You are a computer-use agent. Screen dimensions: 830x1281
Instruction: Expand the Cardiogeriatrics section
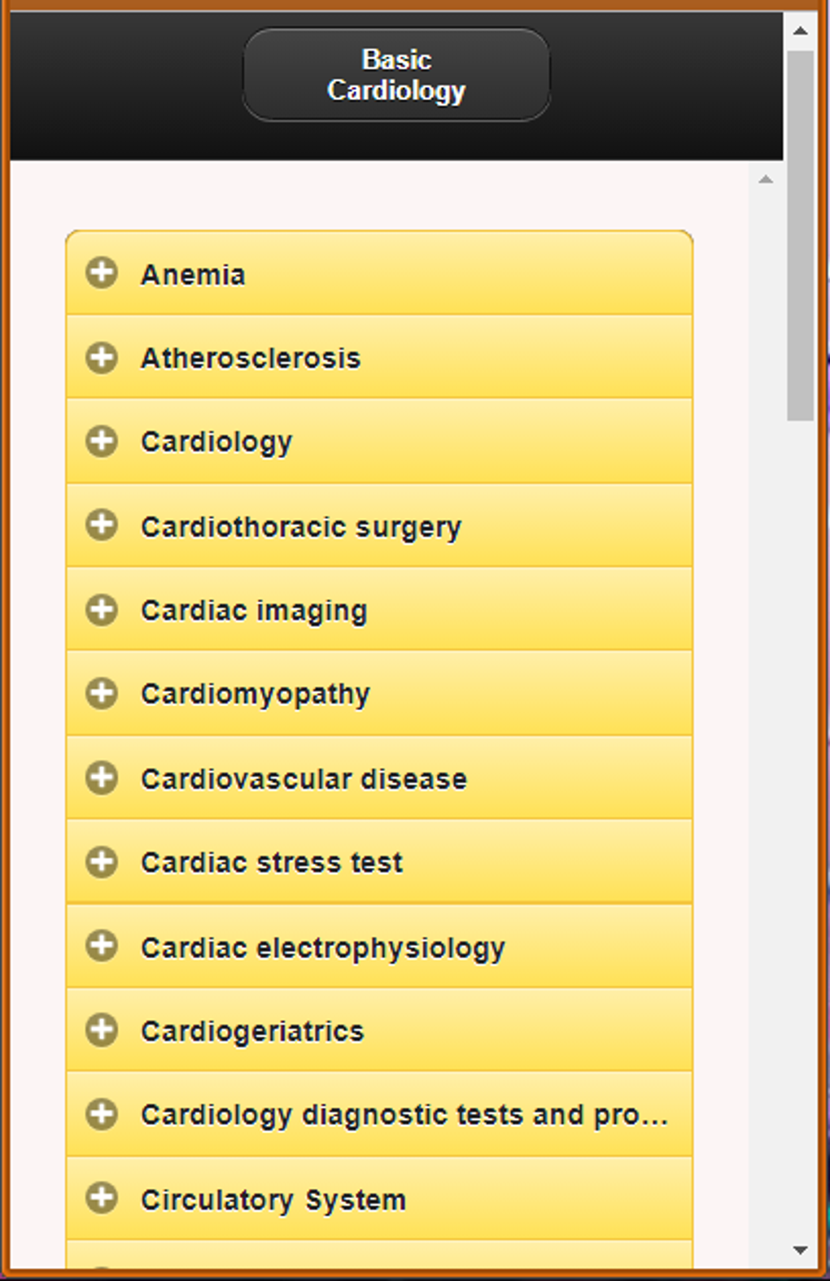379,1030
